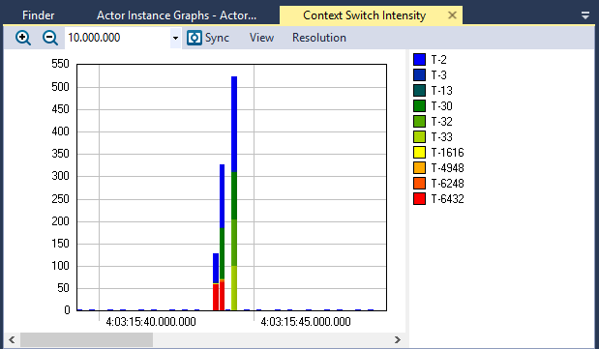Open the tab list dropdown arrow

[585, 15]
